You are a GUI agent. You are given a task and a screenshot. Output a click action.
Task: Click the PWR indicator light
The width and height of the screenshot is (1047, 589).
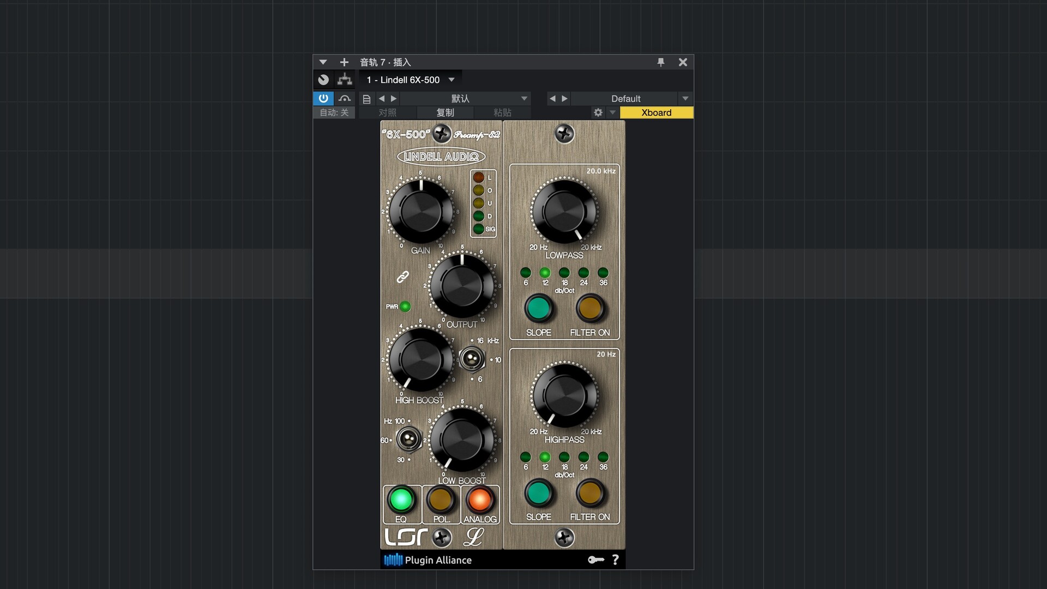pos(405,306)
